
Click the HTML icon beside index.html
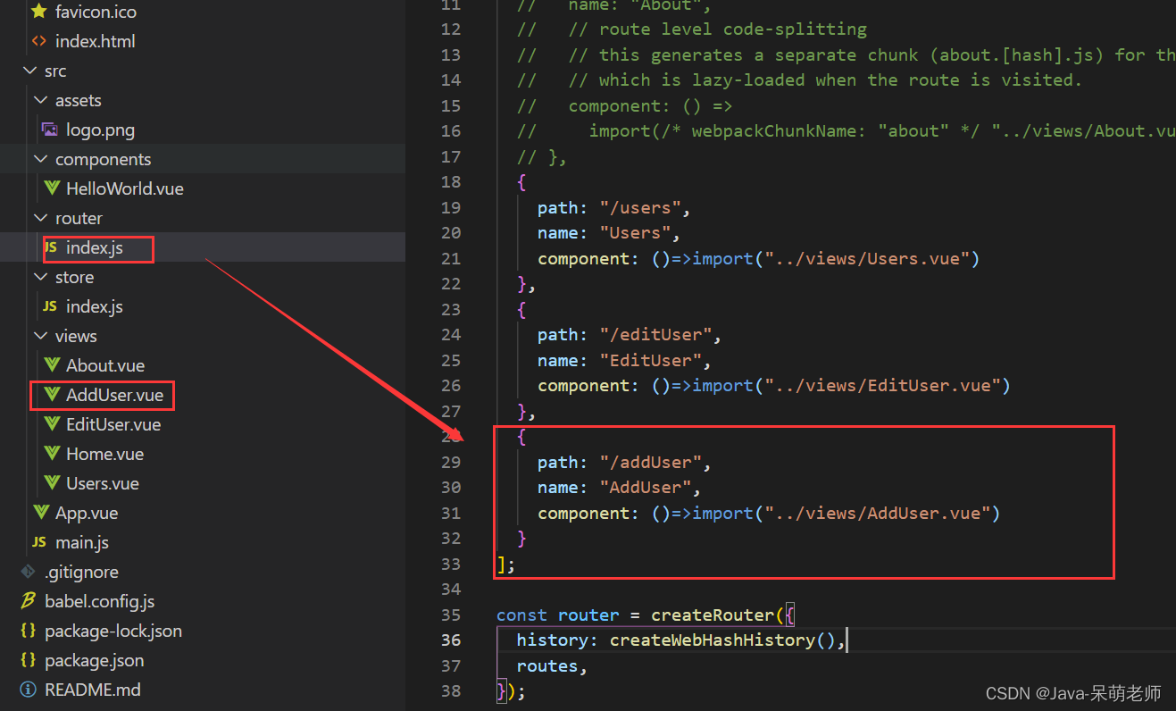coord(38,41)
